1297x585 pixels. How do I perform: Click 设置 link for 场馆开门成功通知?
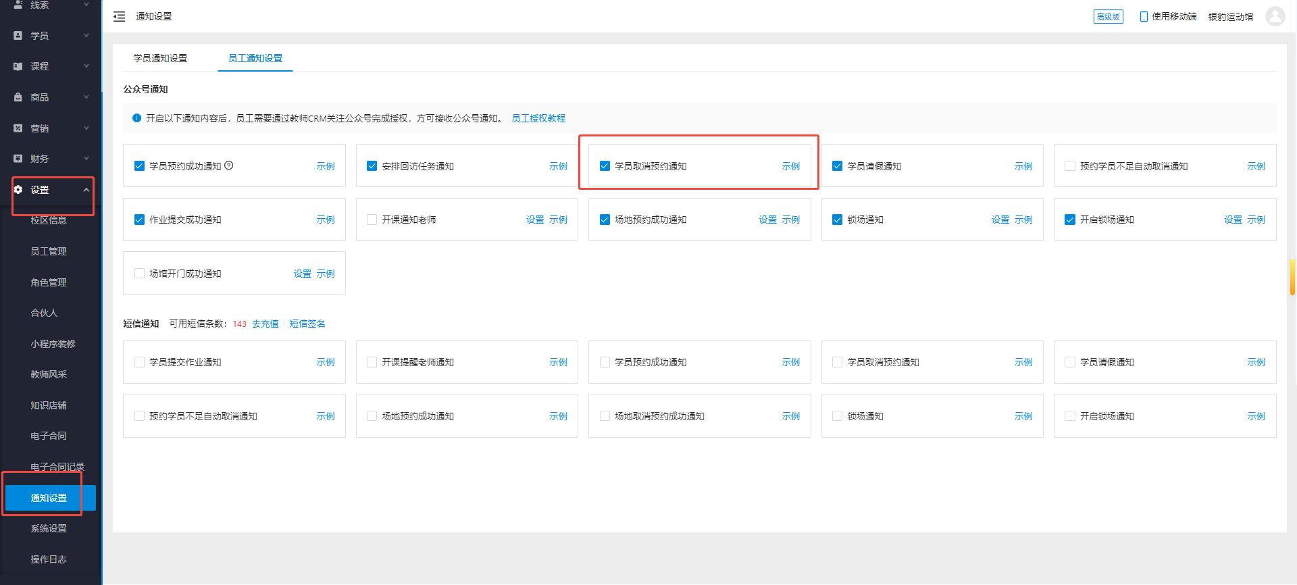click(302, 274)
